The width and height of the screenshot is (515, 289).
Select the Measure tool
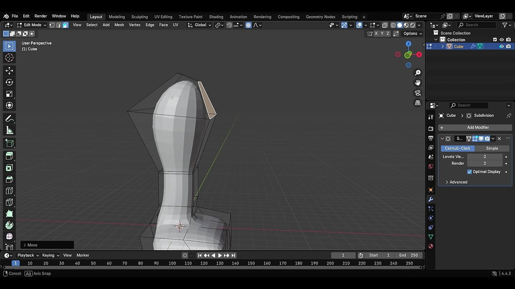[x=9, y=130]
